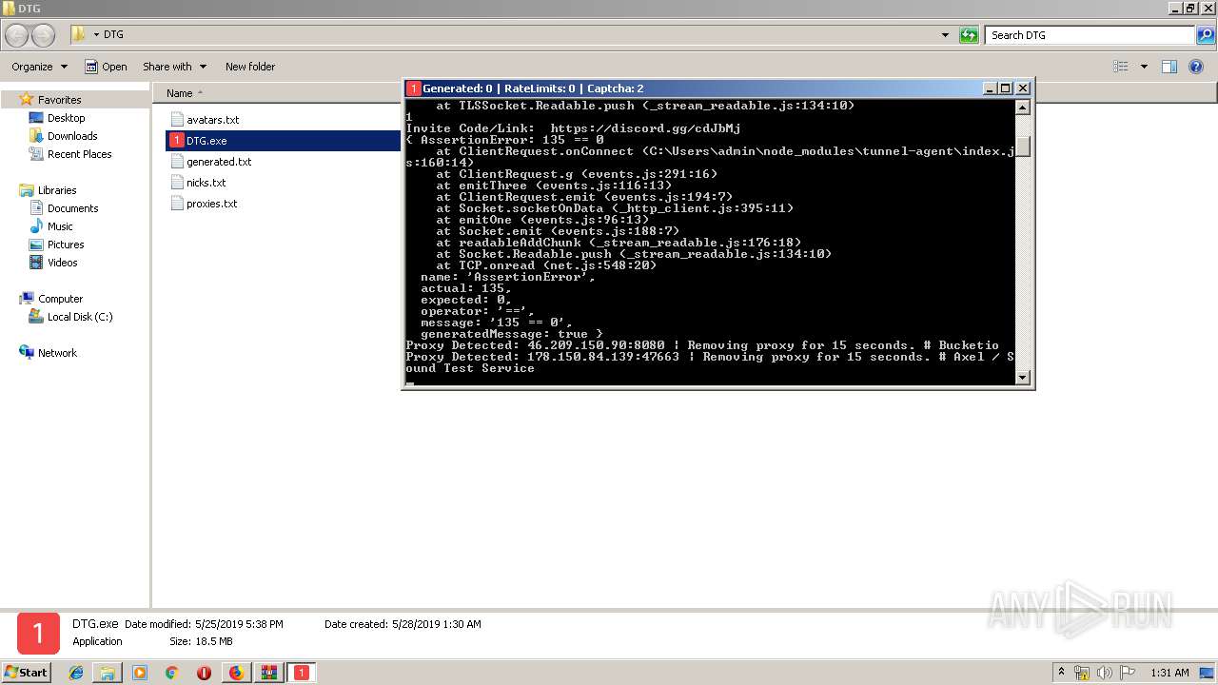Click the console window system menu icon
Screen dimensions: 1218x685
coord(413,88)
